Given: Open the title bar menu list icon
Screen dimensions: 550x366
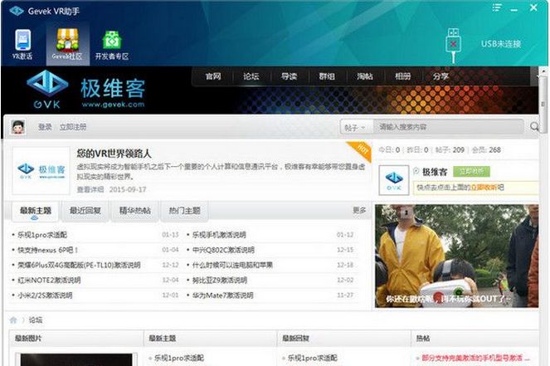Looking at the screenshot, I should click(x=496, y=7).
